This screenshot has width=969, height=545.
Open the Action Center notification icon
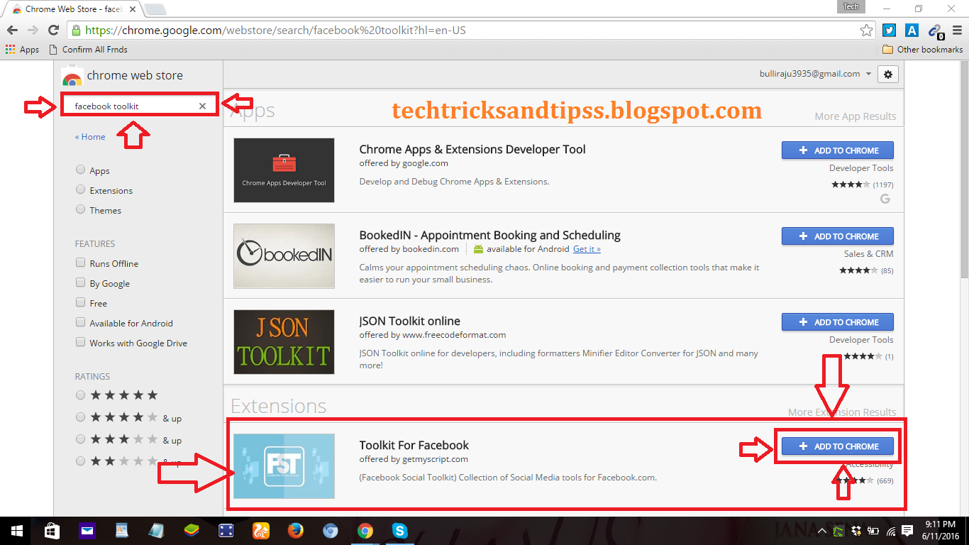pos(907,531)
